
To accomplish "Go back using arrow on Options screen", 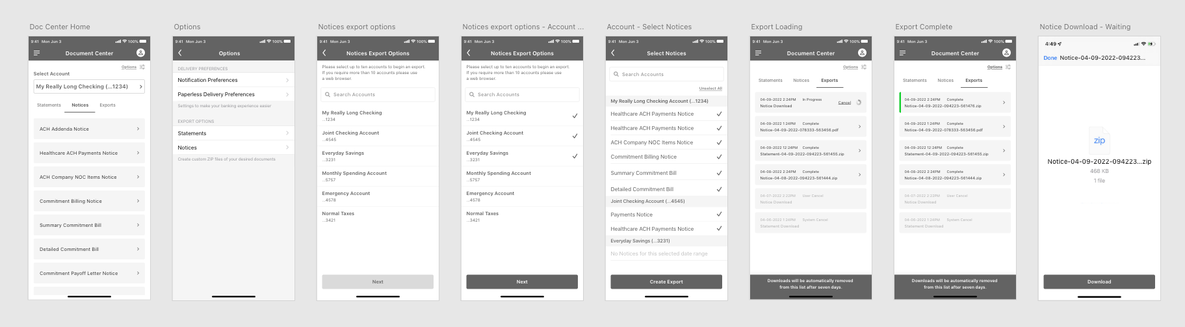I will coord(180,53).
